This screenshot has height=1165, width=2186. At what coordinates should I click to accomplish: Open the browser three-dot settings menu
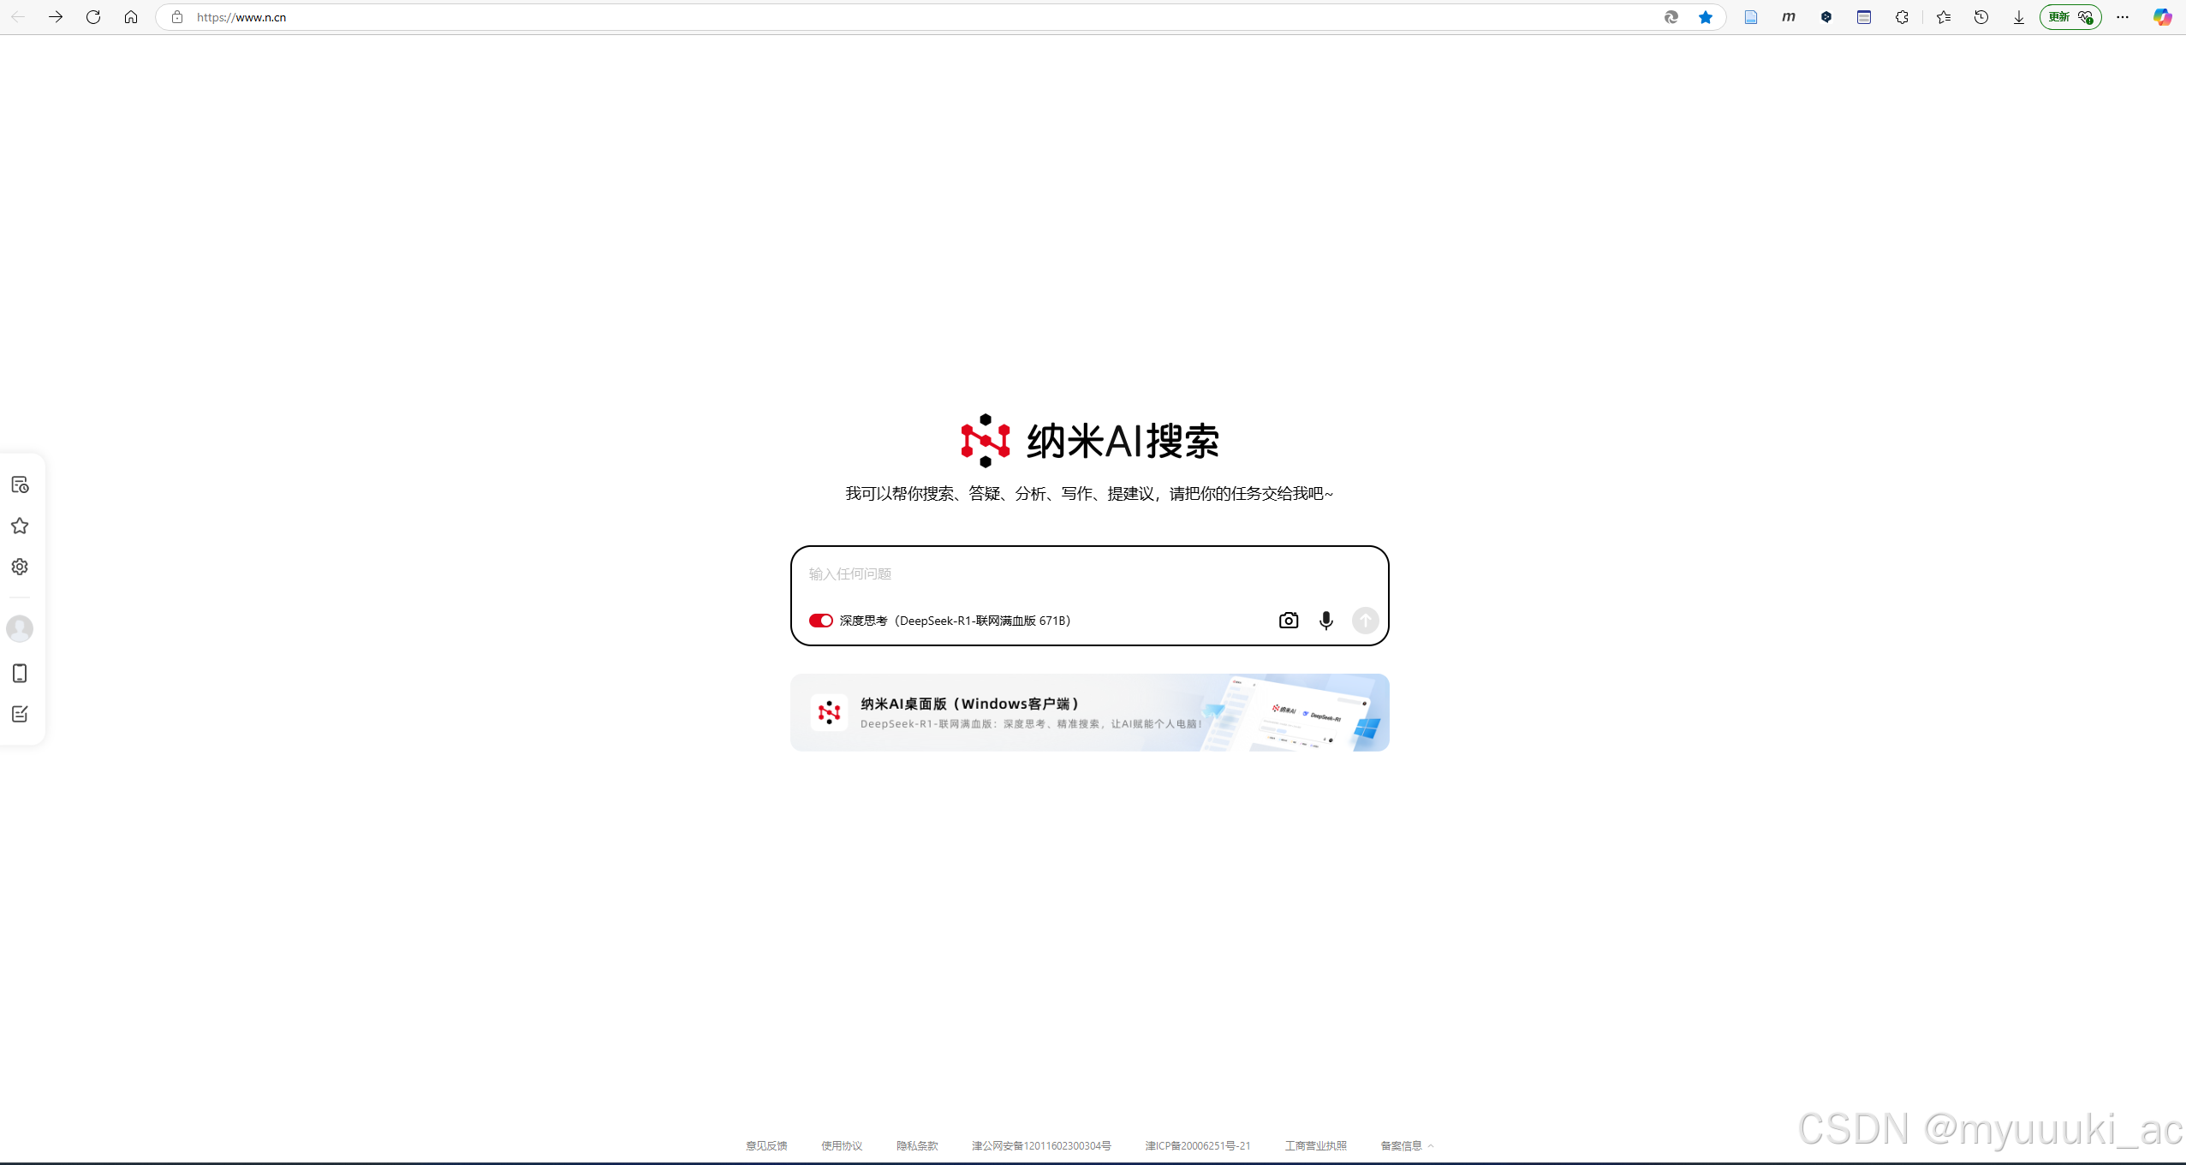pos(2122,17)
